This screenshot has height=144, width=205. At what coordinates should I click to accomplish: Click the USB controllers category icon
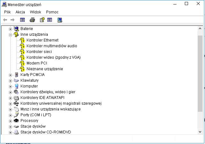pyautogui.click(x=16, y=103)
